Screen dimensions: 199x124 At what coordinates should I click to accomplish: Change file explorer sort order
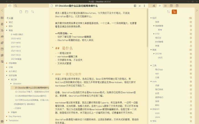tap(33, 12)
